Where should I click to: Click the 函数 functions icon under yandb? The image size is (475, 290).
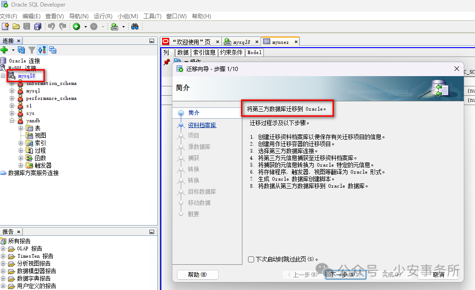[x=29, y=158]
